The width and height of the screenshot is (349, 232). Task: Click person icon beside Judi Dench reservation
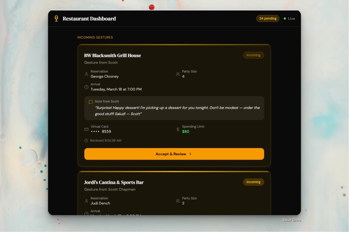86,201
